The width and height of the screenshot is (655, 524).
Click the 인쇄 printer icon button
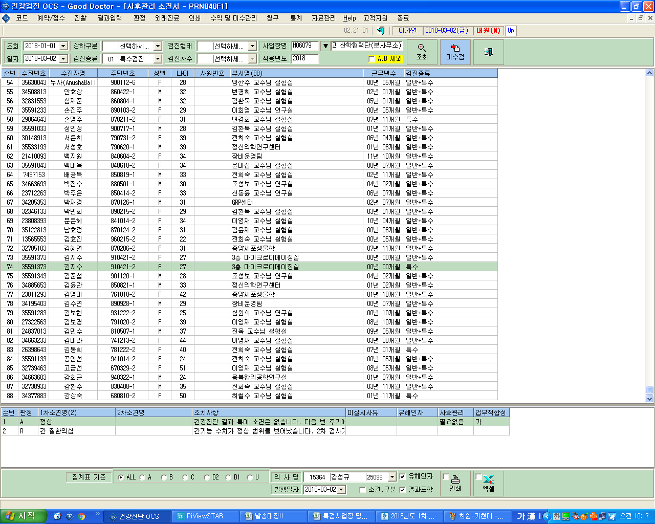tap(455, 483)
